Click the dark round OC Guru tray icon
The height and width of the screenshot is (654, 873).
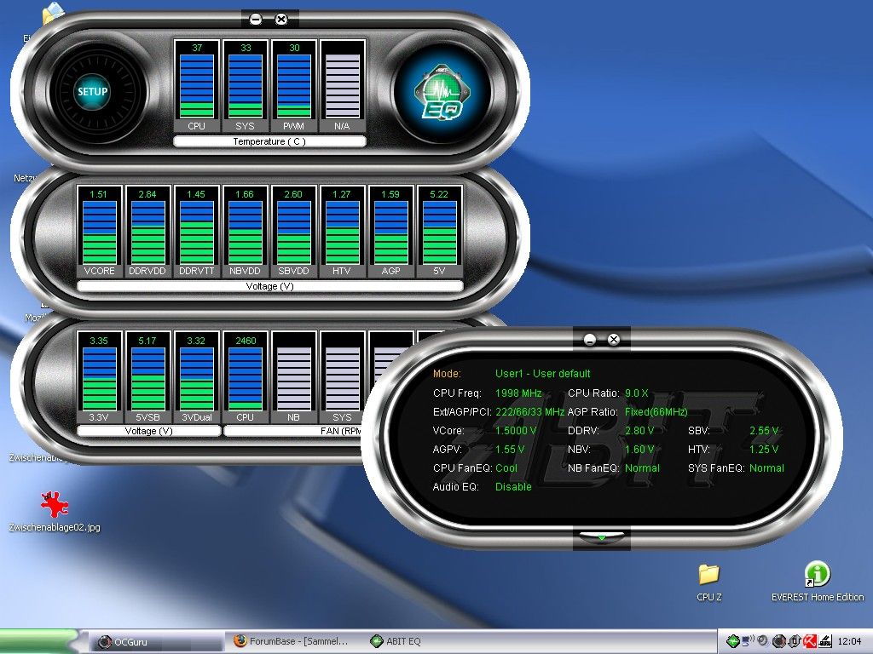tap(779, 641)
